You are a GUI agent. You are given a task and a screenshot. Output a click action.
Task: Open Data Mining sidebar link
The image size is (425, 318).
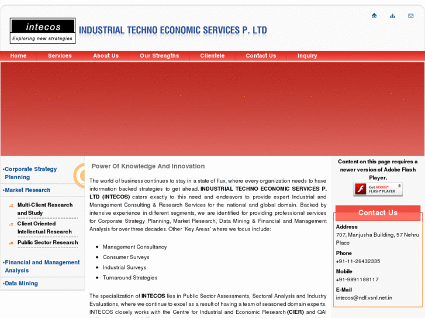tap(20, 284)
